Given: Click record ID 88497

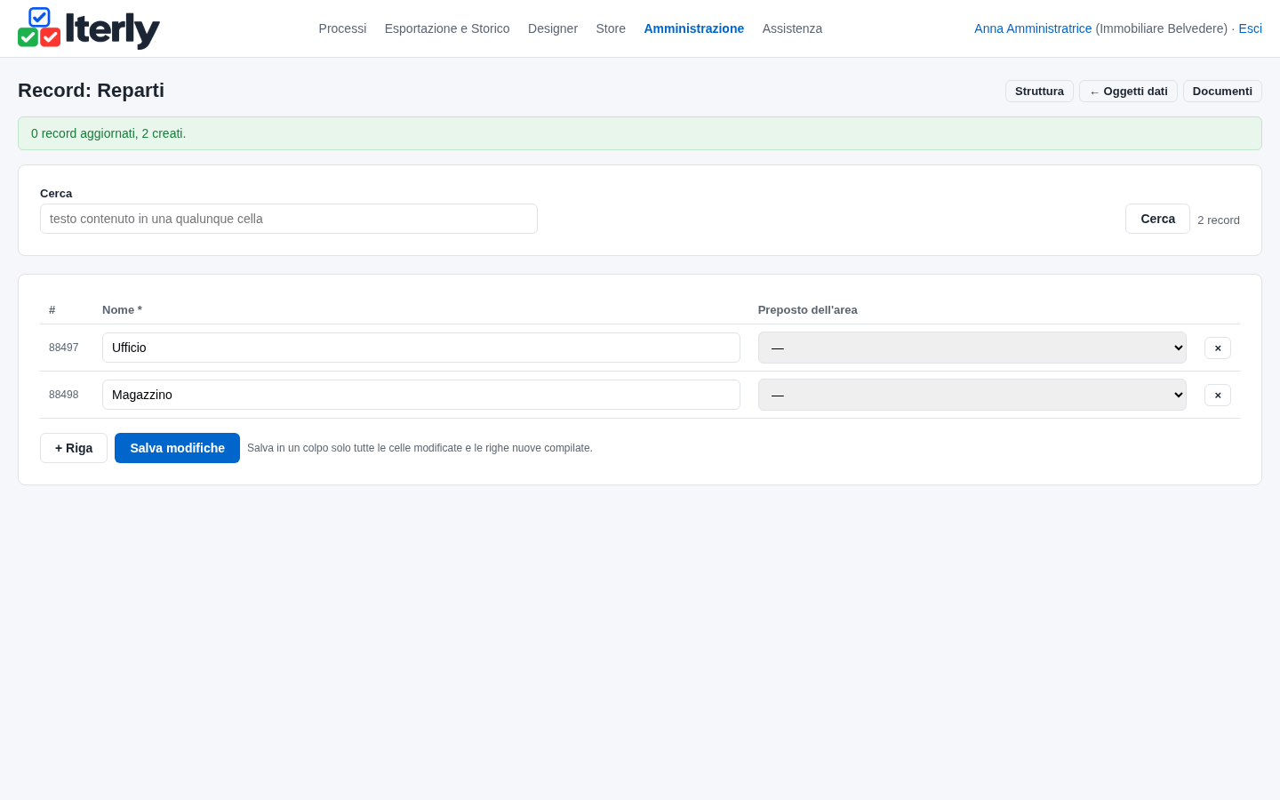Looking at the screenshot, I should (63, 348).
